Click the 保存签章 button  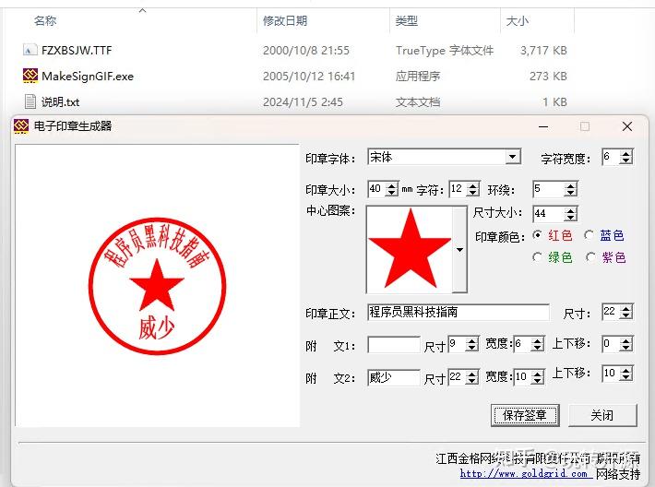point(525,415)
